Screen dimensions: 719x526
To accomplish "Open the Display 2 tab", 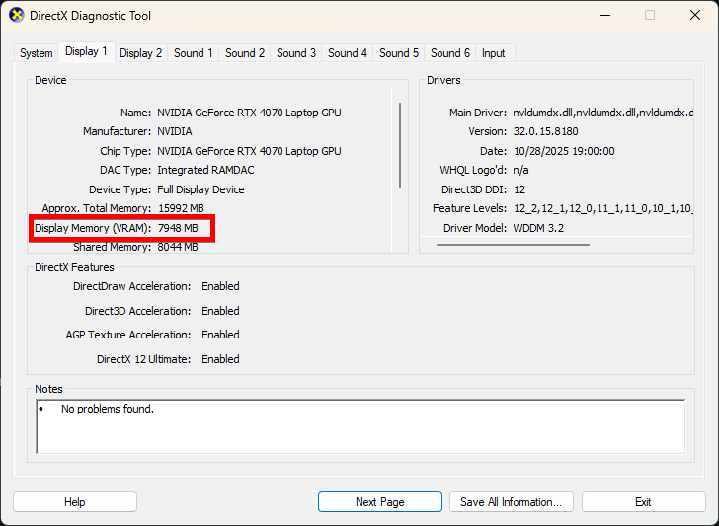I will coord(141,53).
